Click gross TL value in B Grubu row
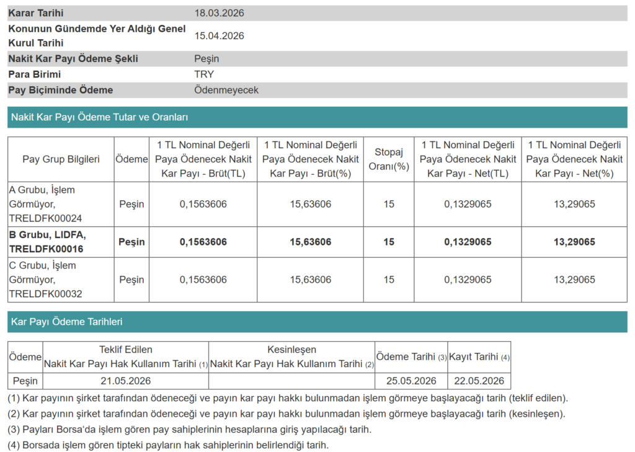635x452 pixels. (203, 242)
